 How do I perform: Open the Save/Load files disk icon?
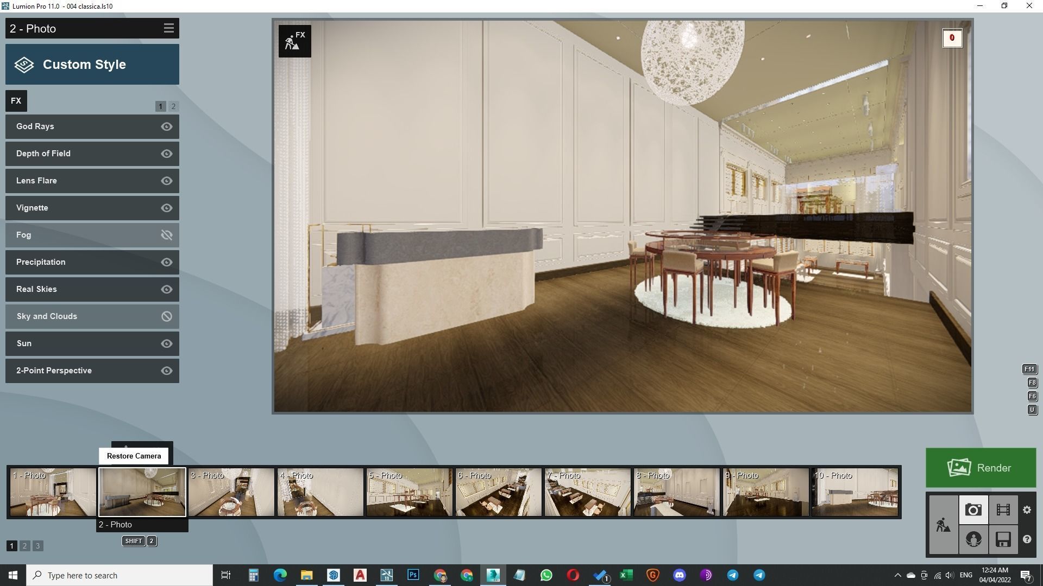point(1003,539)
